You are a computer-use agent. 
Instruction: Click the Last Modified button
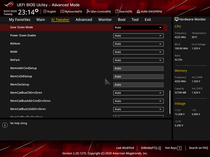[x=125, y=148]
